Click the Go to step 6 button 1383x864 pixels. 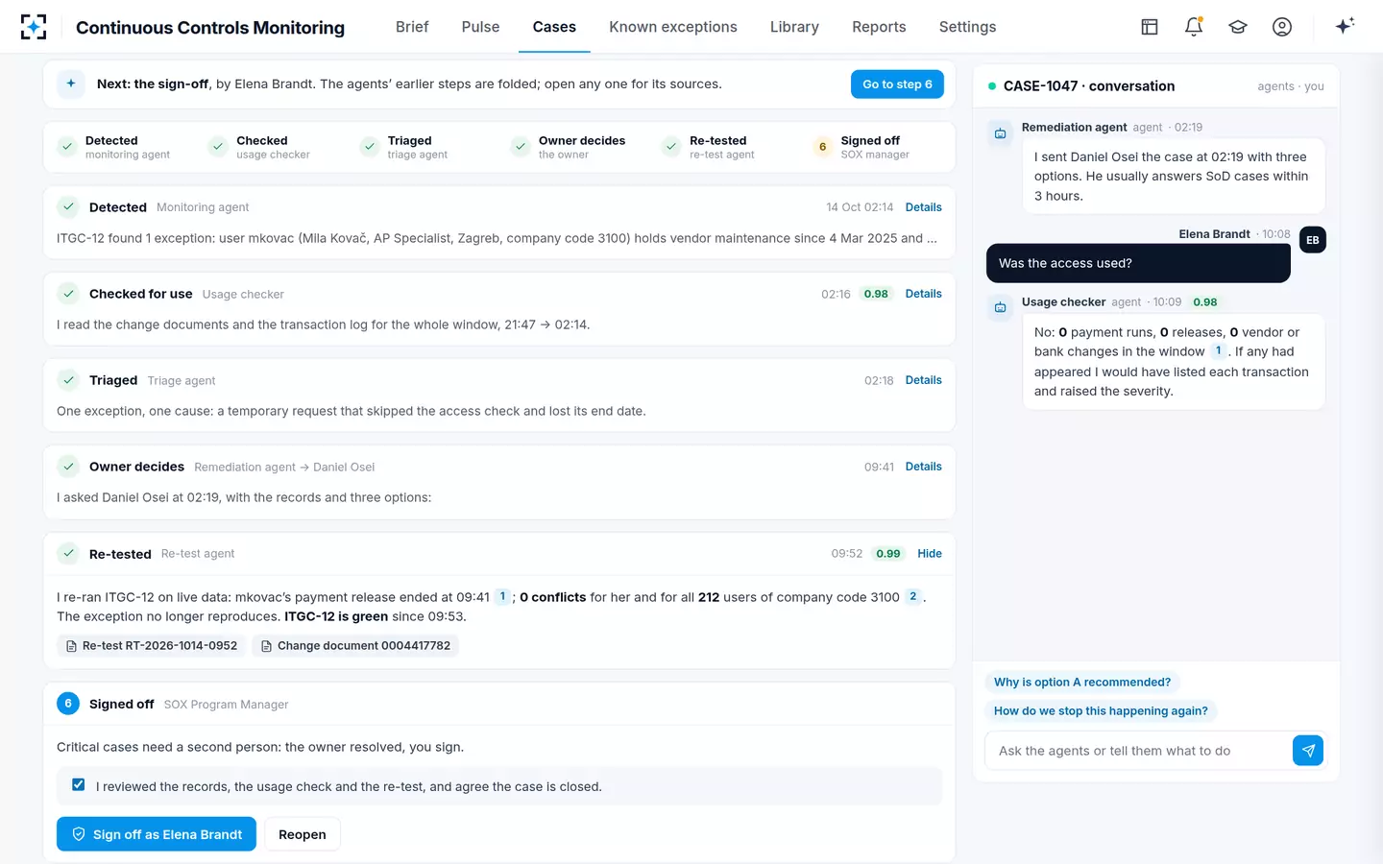[897, 84]
